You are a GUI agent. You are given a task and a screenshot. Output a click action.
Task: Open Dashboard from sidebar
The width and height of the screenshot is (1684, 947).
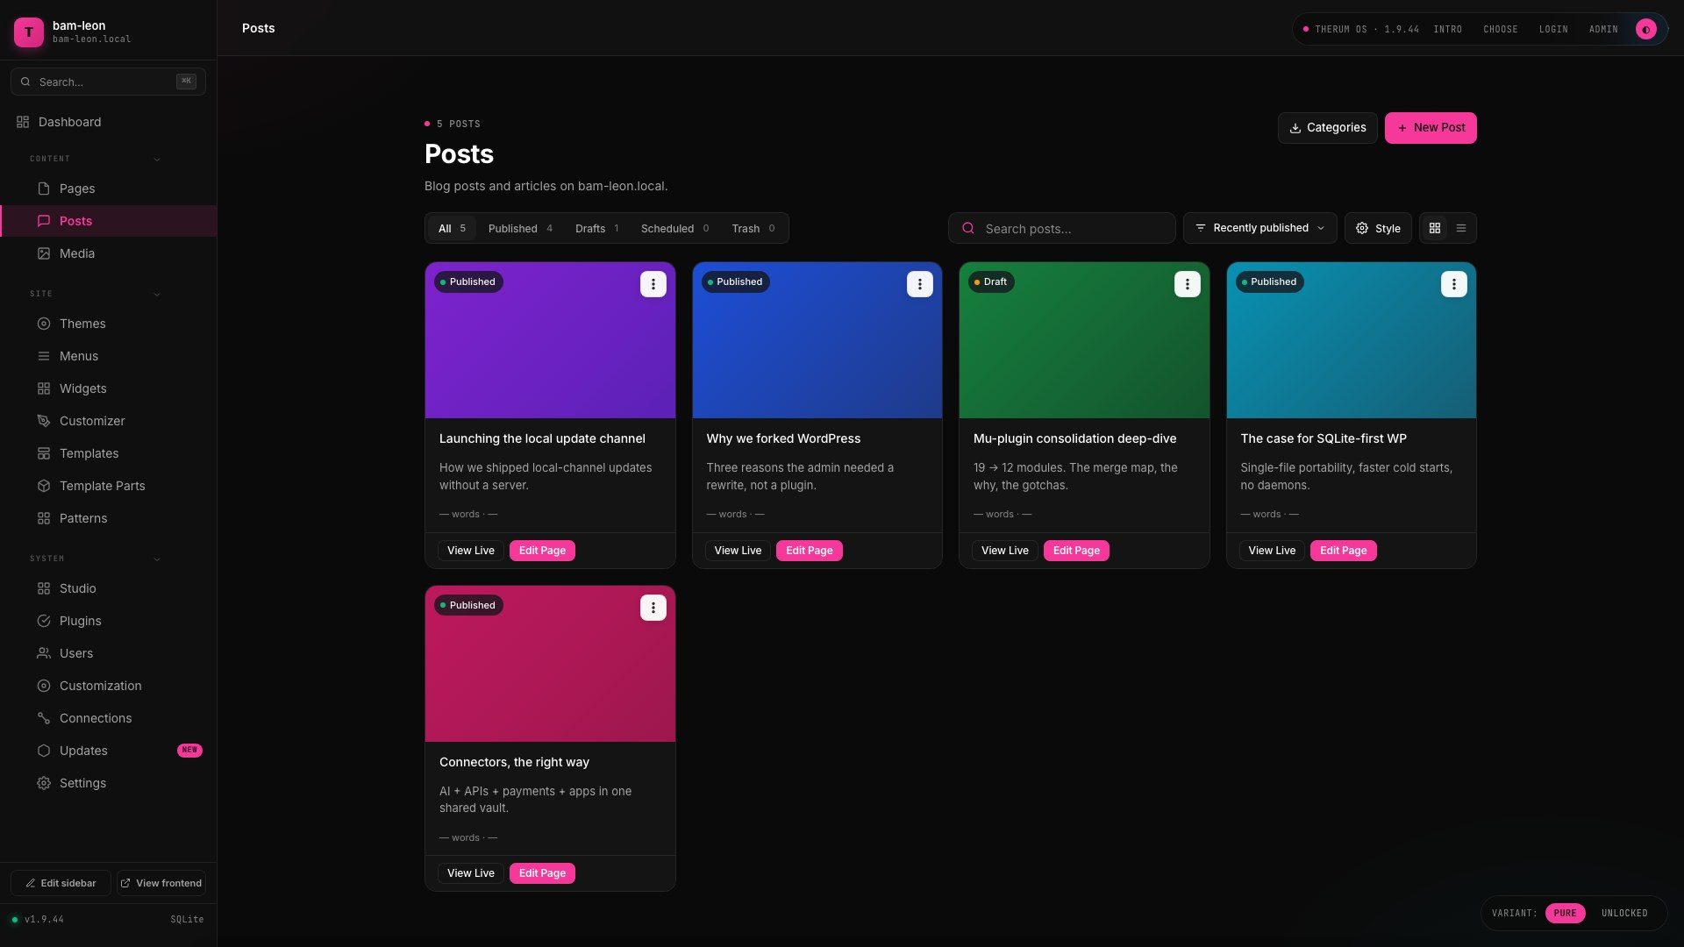(108, 122)
